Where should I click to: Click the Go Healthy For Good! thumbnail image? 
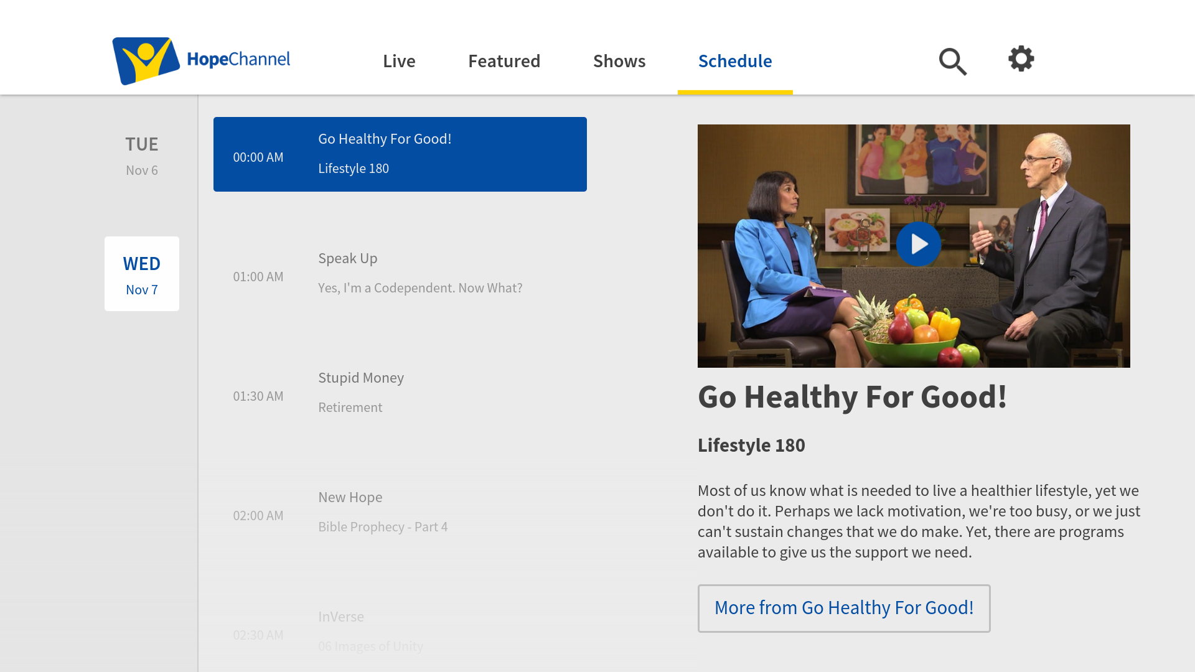pos(913,245)
